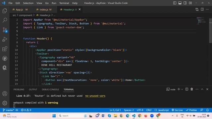This screenshot has height=119, width=212.
Task: Select the TERMINAL panel tab
Action: (69, 90)
